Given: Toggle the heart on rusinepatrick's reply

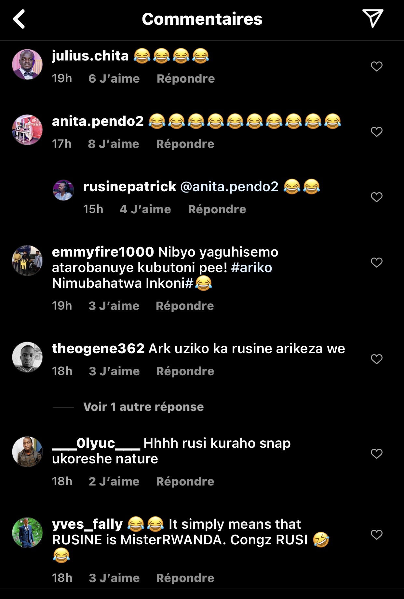Looking at the screenshot, I should (376, 197).
